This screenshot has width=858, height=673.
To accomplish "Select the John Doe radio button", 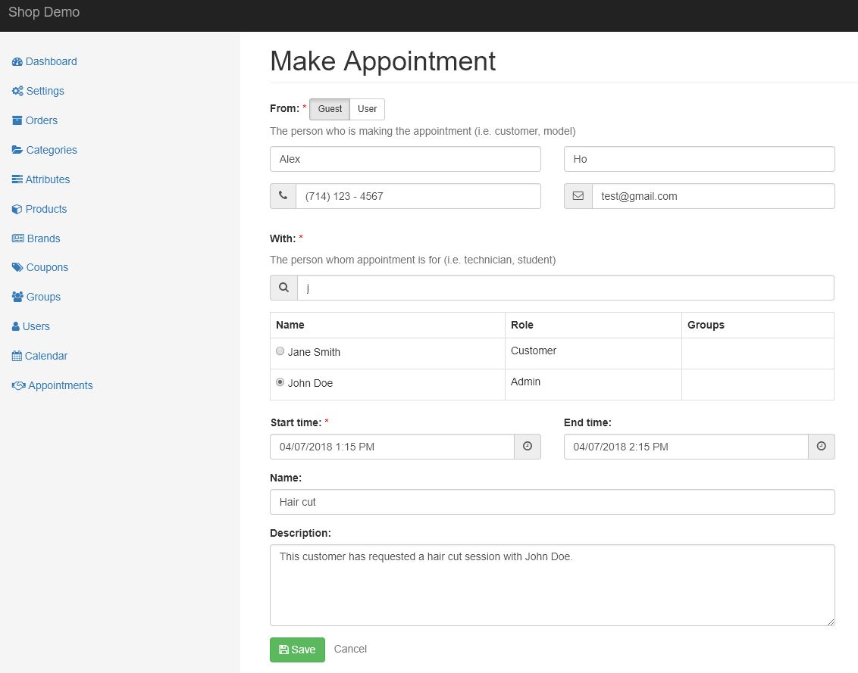I will coord(280,382).
